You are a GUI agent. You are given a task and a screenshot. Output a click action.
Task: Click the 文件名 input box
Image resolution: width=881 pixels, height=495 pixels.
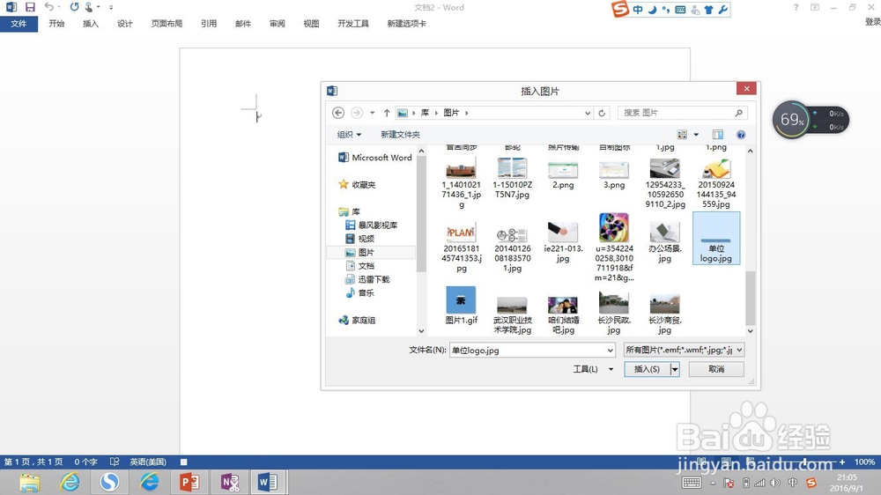click(x=532, y=351)
